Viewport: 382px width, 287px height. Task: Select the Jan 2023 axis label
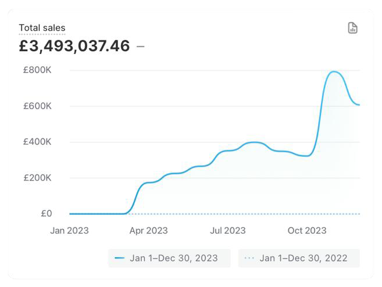tap(69, 231)
